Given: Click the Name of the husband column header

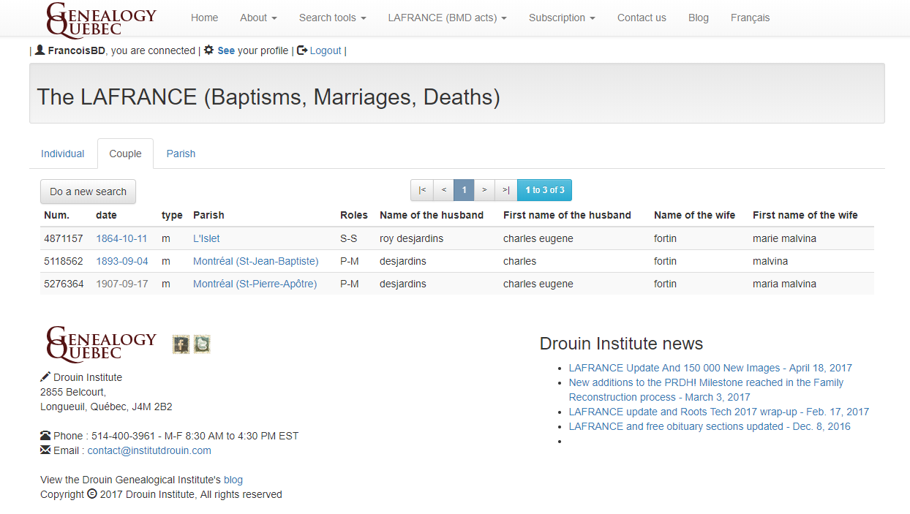Looking at the screenshot, I should (x=432, y=215).
